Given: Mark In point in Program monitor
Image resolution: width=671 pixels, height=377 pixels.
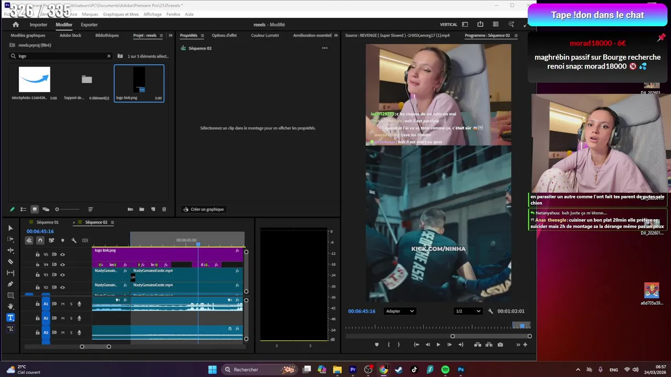Looking at the screenshot, I should [388, 345].
